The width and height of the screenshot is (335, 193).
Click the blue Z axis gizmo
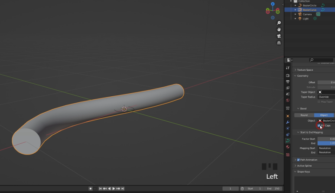(273, 4)
